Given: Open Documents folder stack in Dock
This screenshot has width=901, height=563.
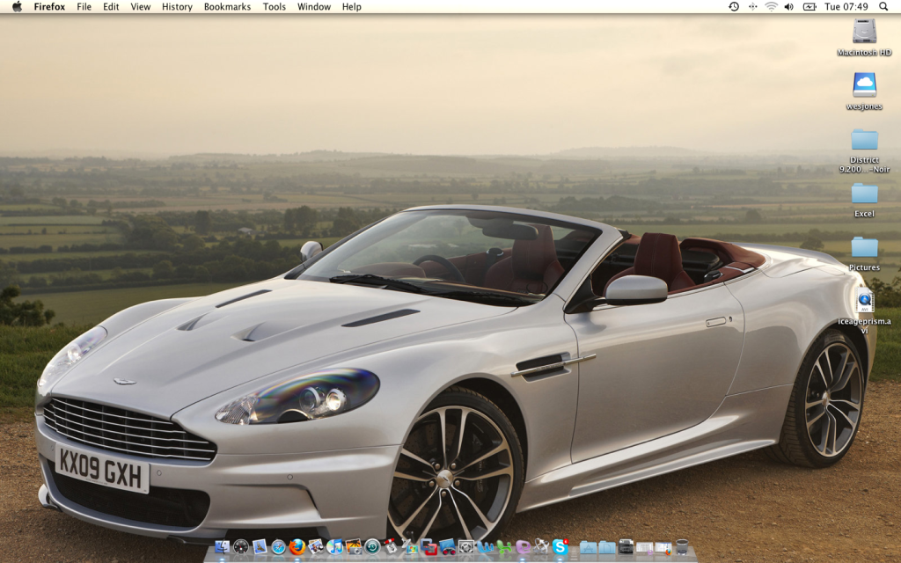Looking at the screenshot, I should pyautogui.click(x=607, y=546).
